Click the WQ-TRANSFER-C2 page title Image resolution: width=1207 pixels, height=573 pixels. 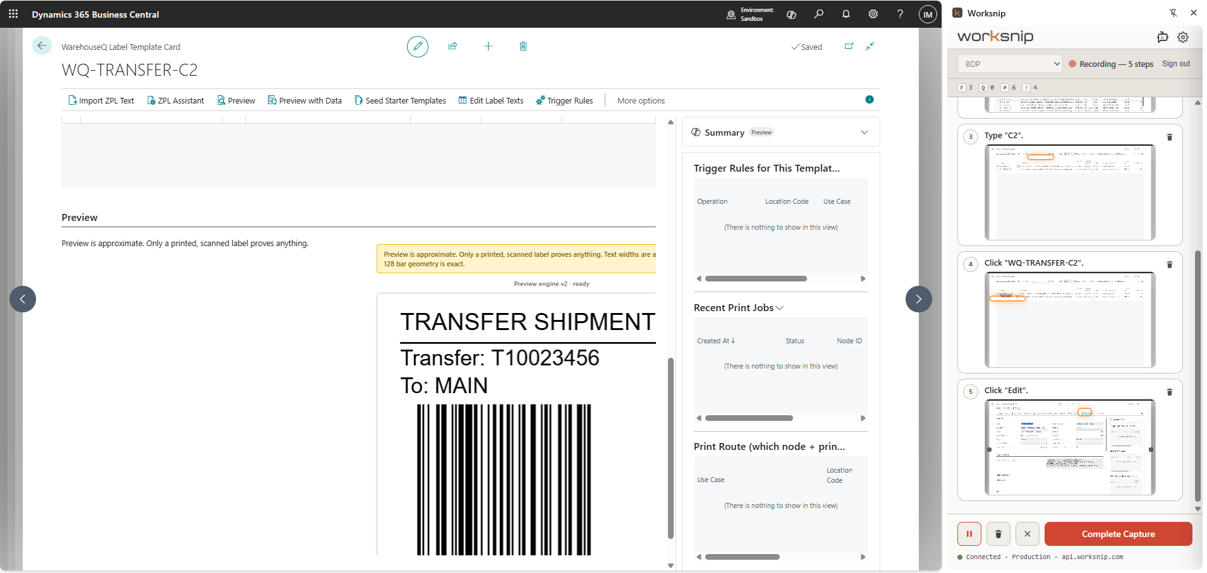tap(130, 69)
